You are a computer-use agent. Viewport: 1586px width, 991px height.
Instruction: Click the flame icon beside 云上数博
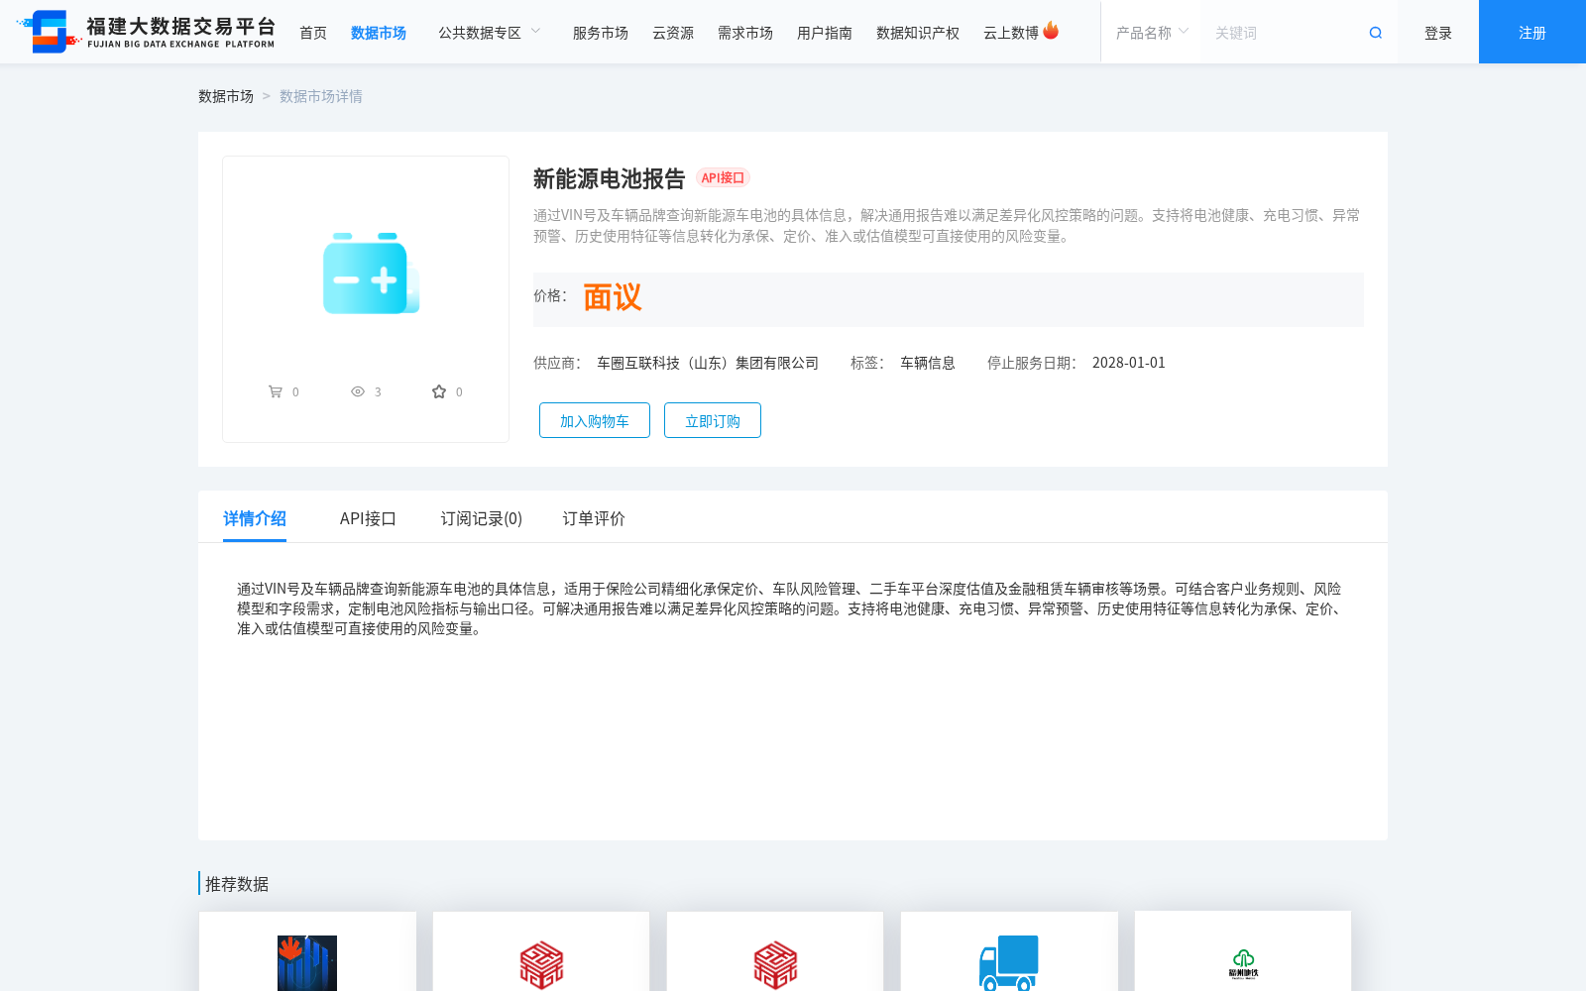click(x=1051, y=31)
